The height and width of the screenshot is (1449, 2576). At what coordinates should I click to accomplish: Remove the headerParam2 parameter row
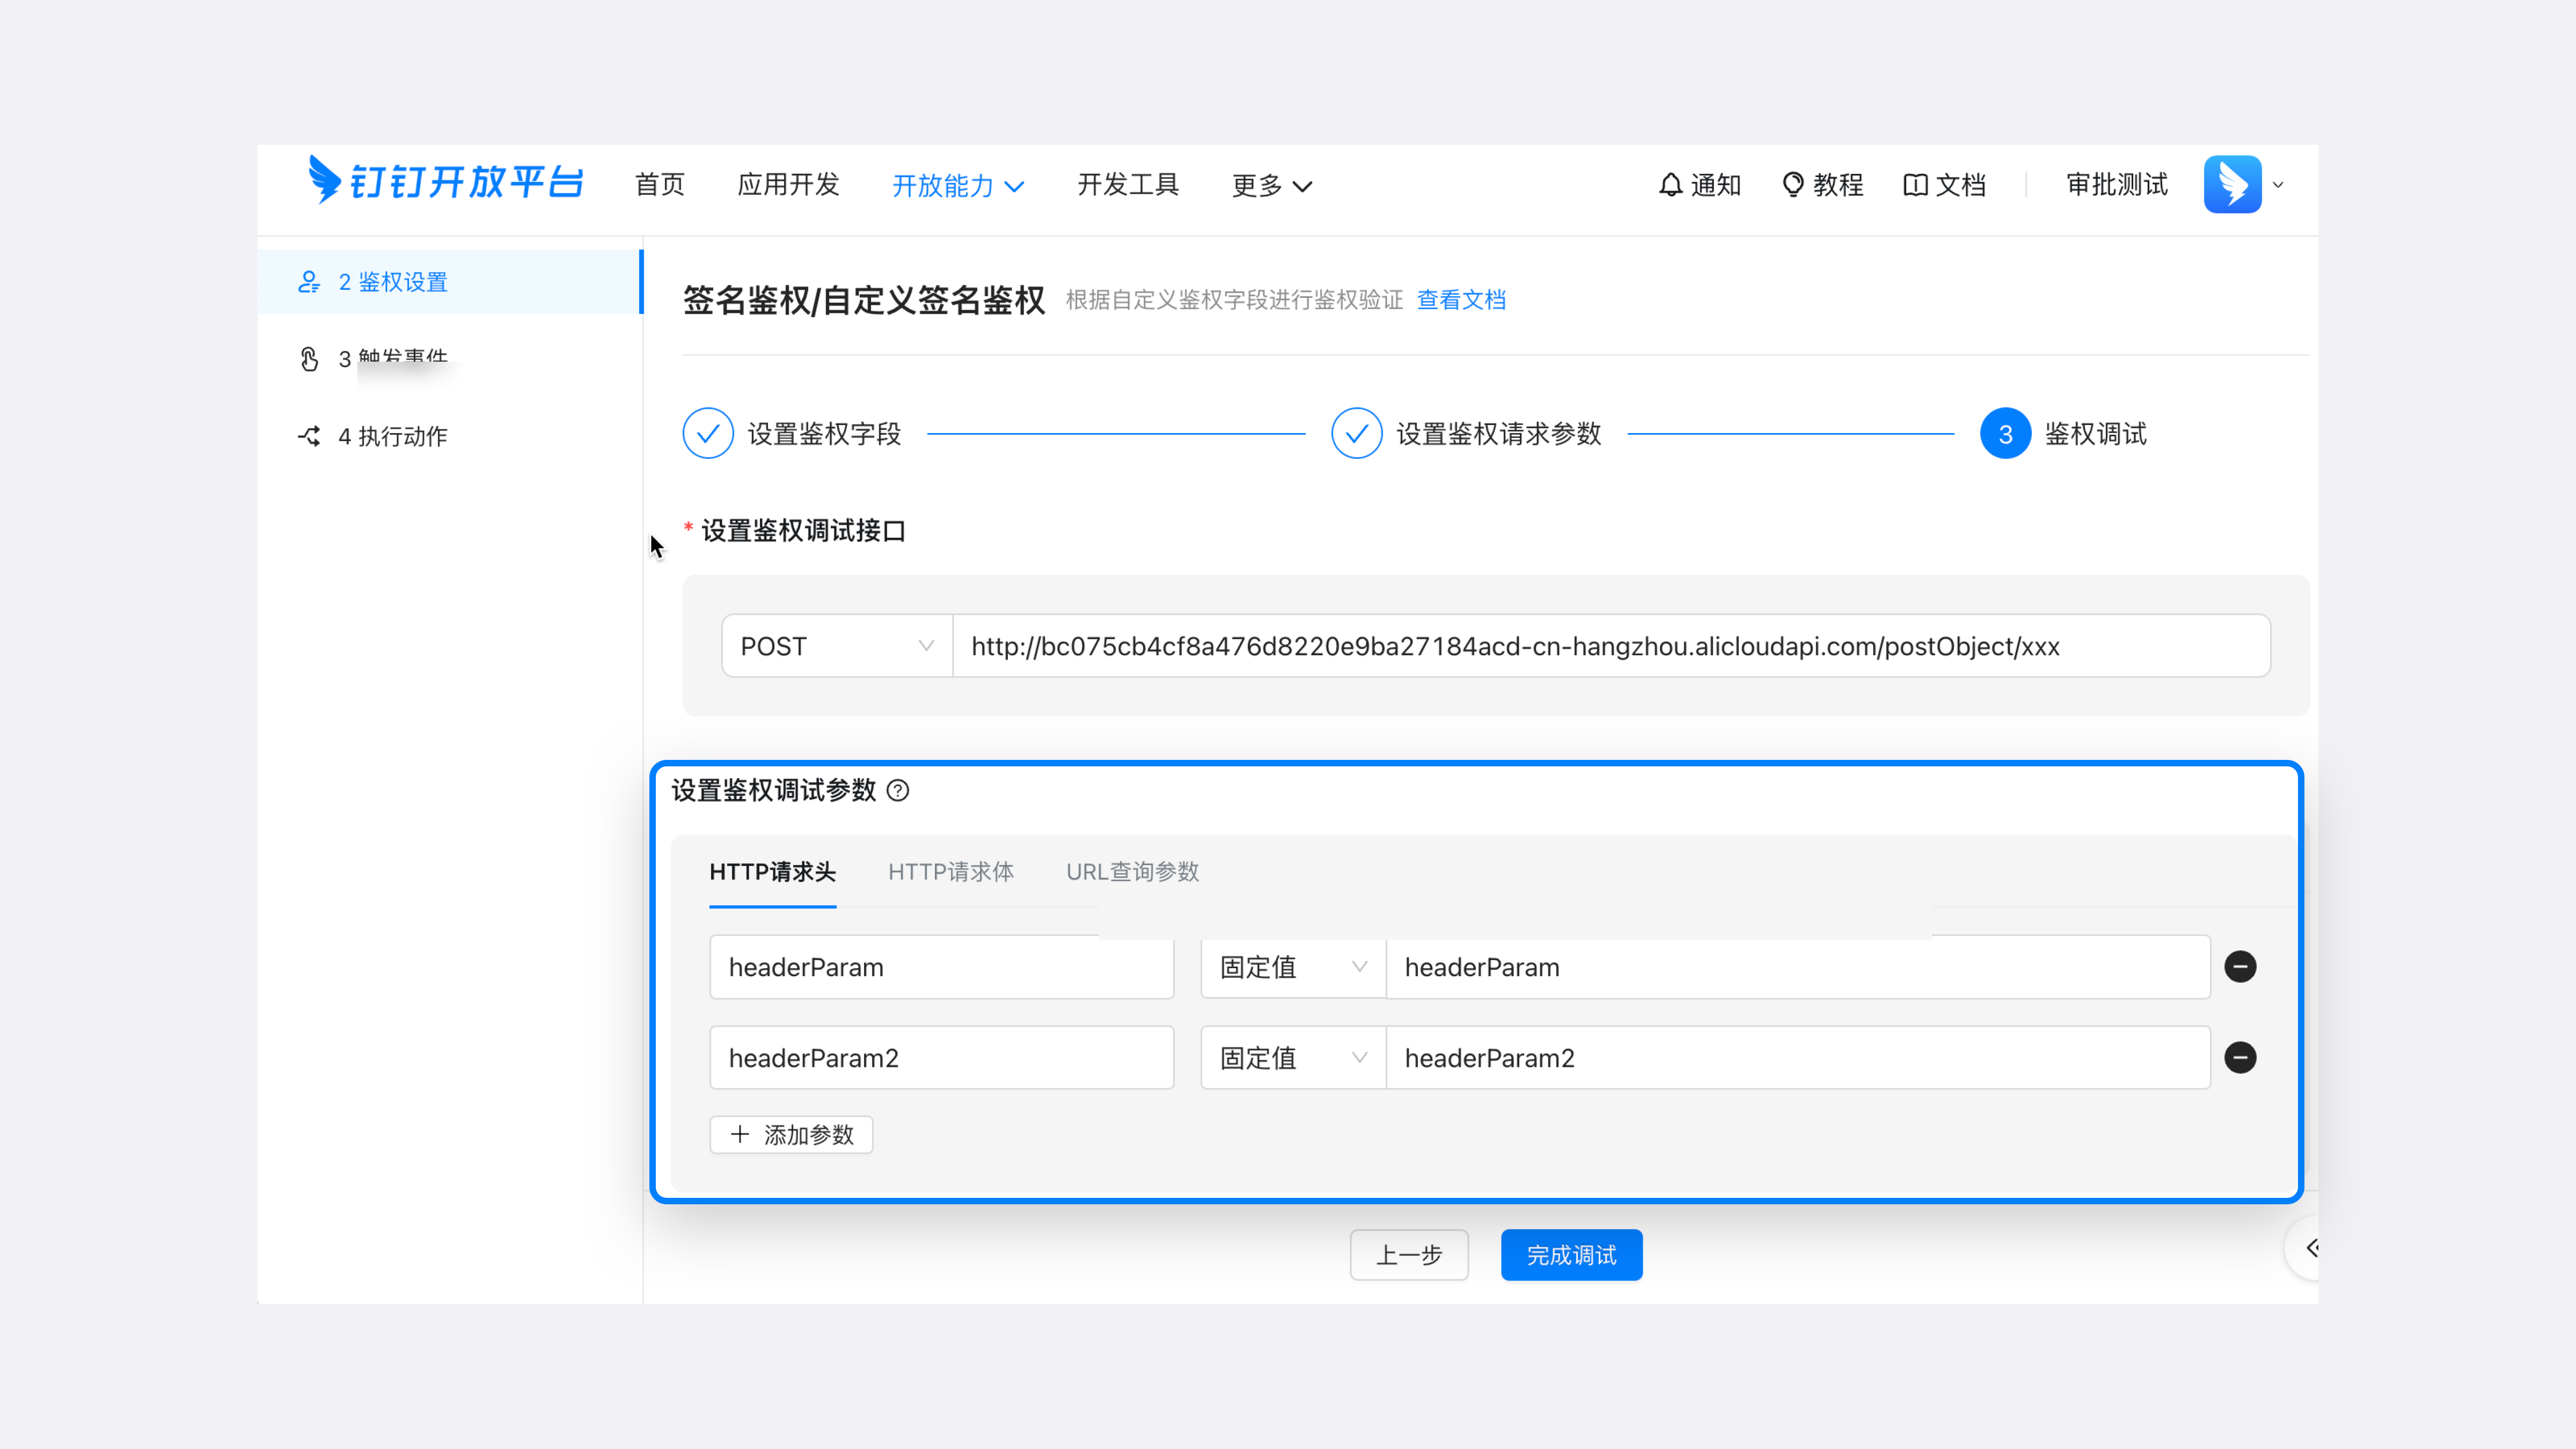(x=2241, y=1057)
